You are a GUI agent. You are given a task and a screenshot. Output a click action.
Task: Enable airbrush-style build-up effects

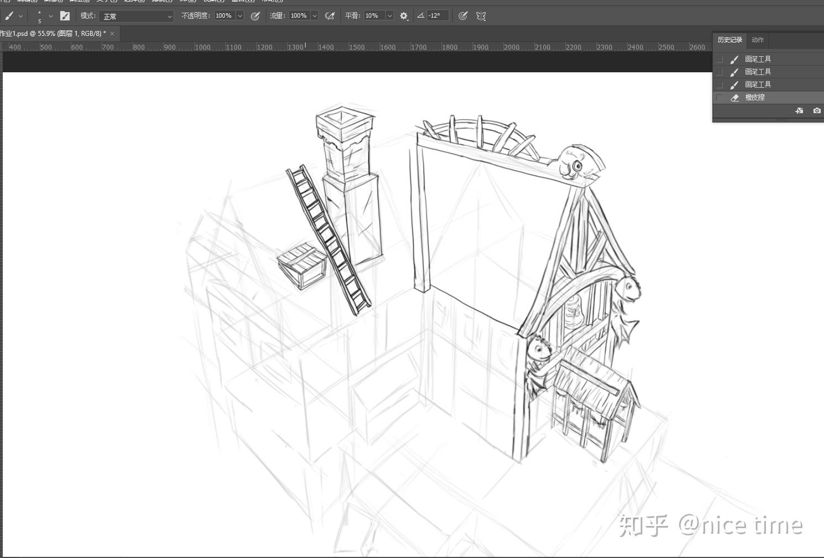click(x=330, y=16)
